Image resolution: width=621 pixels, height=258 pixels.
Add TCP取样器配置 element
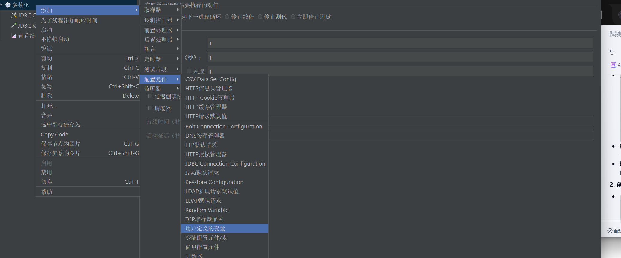(224, 219)
